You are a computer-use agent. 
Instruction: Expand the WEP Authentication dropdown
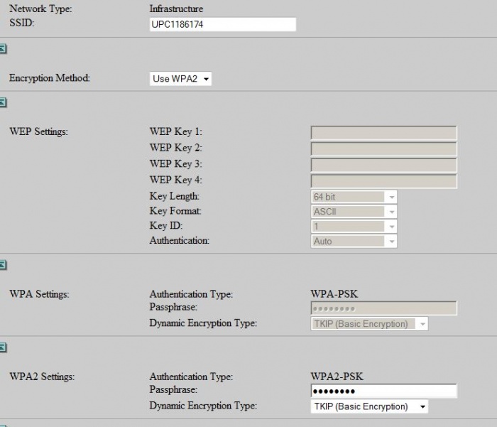tap(354, 242)
